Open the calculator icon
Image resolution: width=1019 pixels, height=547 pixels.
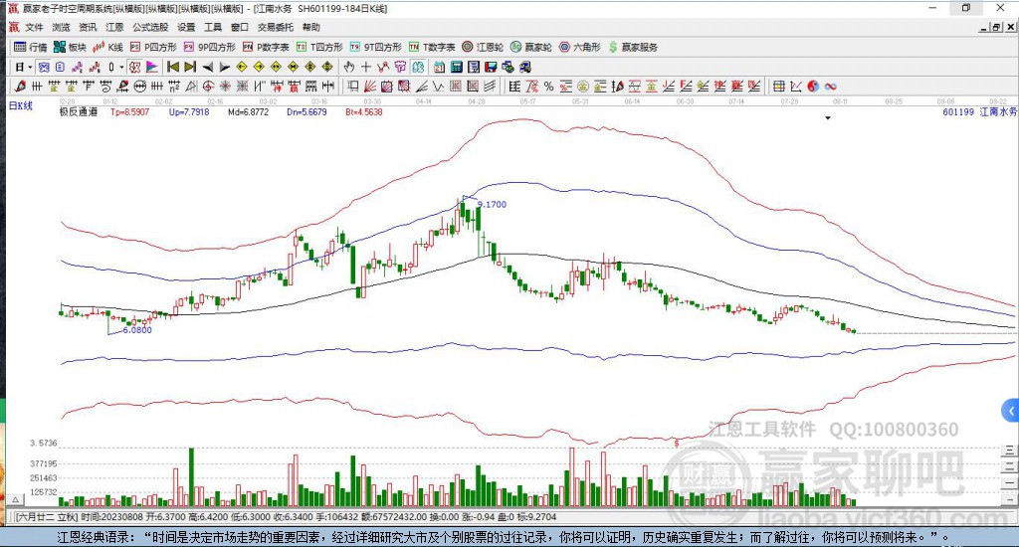pyautogui.click(x=456, y=67)
